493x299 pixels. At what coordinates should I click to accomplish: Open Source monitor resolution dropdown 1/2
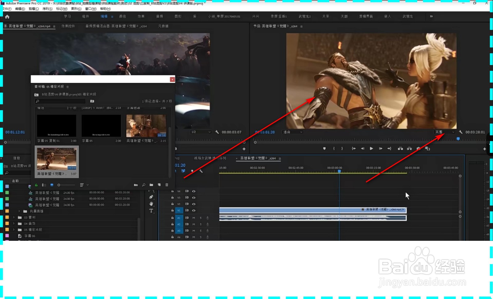pyautogui.click(x=201, y=132)
